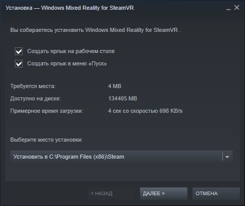Image resolution: width=245 pixels, height=206 pixels.
Task: Select the «Примерное время загрузки:» label
Action: pos(47,111)
